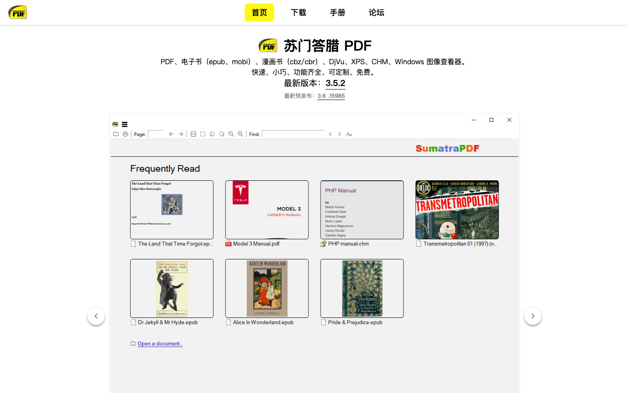Image resolution: width=629 pixels, height=393 pixels.
Task: Click the printer icon in toolbar
Action: (125, 134)
